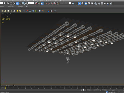The width and height of the screenshot is (124, 93).
Task: Open Rendered Frame Window icon
Action: pyautogui.click(x=102, y=3)
